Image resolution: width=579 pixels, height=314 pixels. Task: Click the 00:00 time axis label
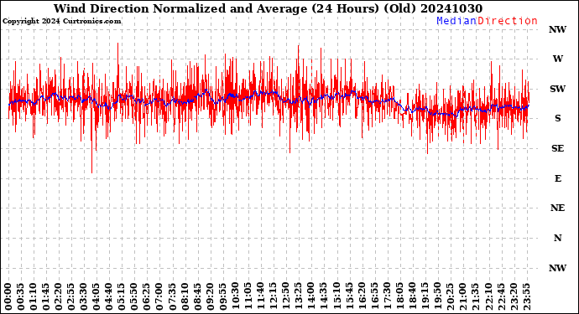tap(8, 297)
